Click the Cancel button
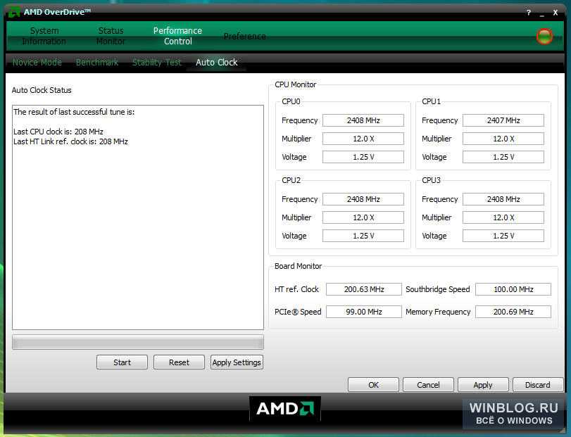 point(428,385)
